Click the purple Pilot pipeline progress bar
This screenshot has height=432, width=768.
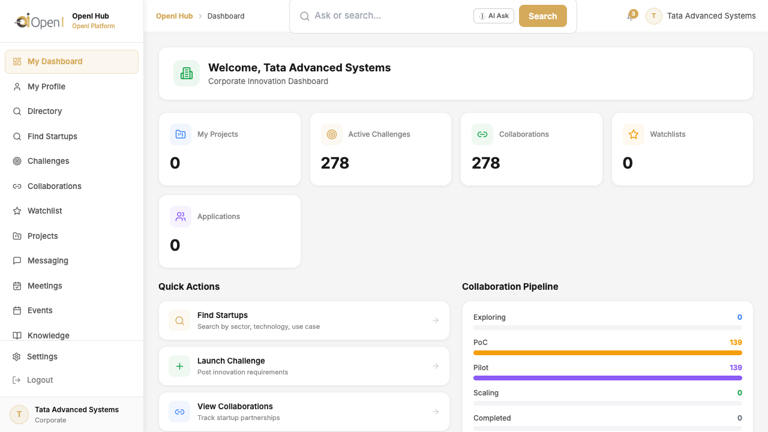pyautogui.click(x=608, y=378)
